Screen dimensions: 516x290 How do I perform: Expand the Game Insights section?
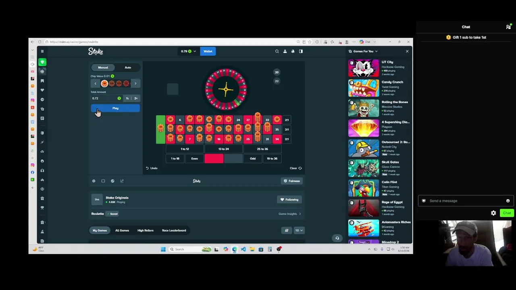(289, 214)
